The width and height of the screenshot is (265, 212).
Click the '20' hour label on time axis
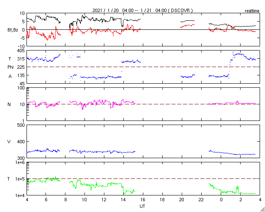[182, 200]
